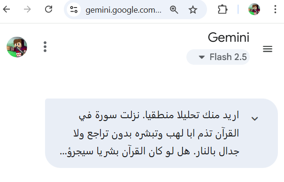The height and width of the screenshot is (182, 284).
Task: Click the Gemini title text
Action: pos(229,38)
